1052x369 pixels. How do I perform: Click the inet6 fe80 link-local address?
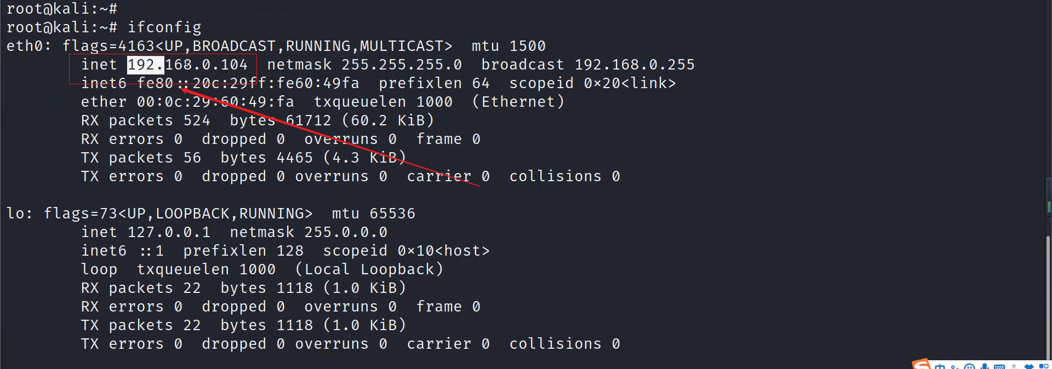click(248, 83)
